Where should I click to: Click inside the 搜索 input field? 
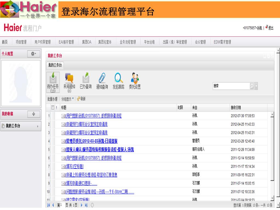click(x=231, y=86)
